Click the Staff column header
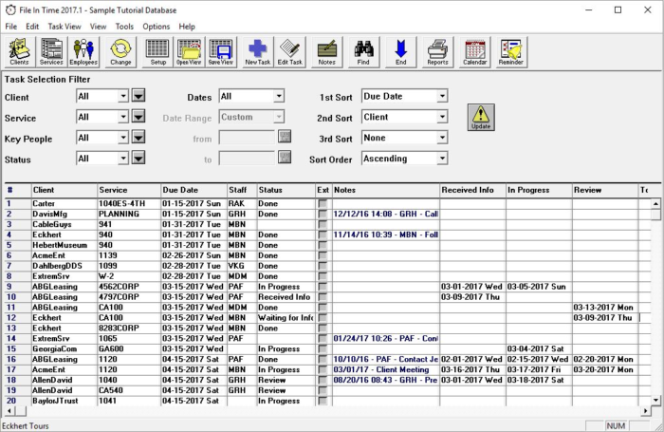The width and height of the screenshot is (664, 432). [x=242, y=190]
